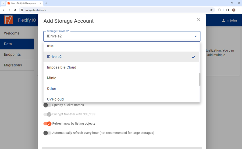Enable the Specify bucket names toggle
242x149 pixels.
47,105
